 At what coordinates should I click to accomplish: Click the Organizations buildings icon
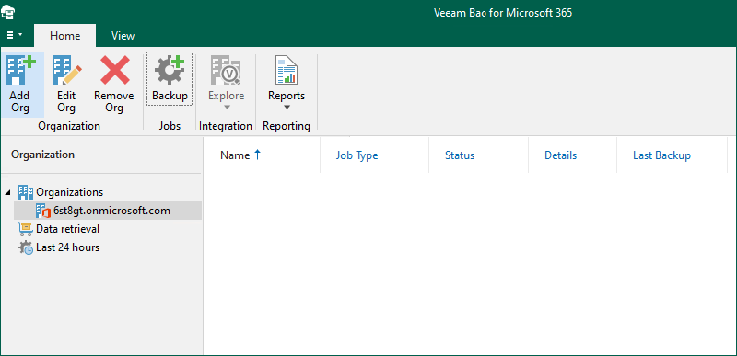click(x=26, y=192)
